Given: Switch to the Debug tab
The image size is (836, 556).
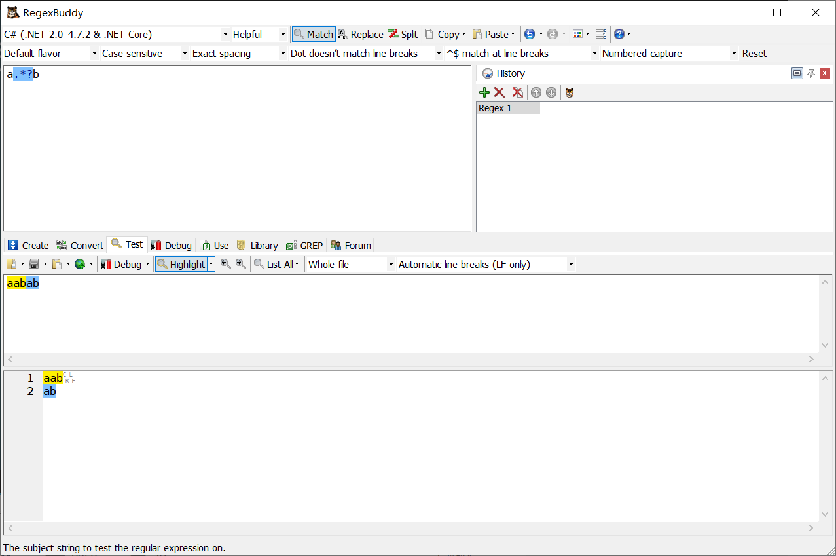Looking at the screenshot, I should click(x=171, y=245).
